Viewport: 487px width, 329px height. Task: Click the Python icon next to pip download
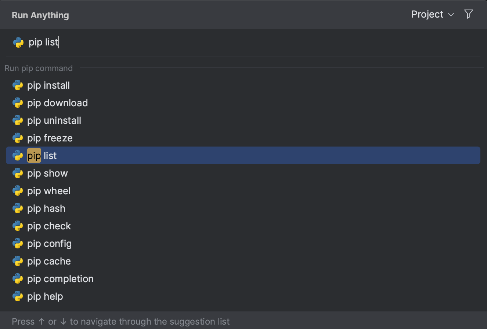[x=18, y=103]
